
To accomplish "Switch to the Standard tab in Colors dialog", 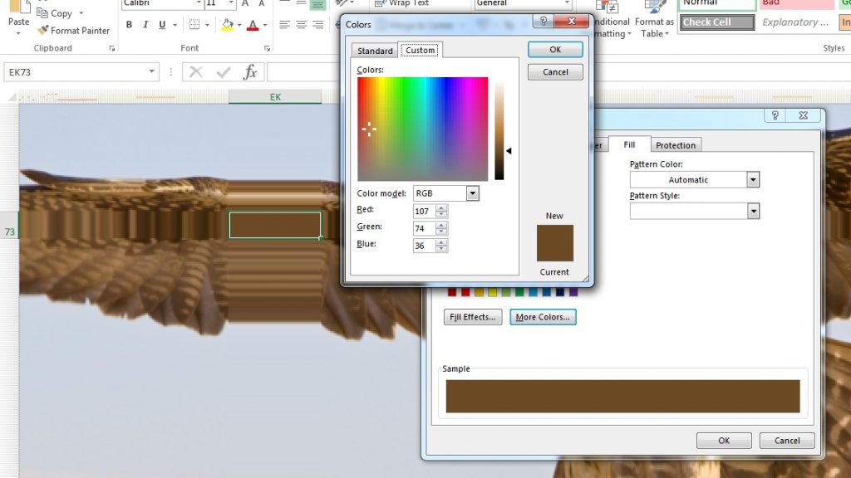I will [375, 50].
